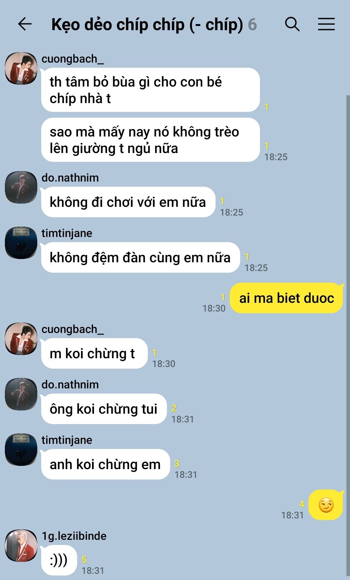Select message 'th tâm bỏ bùa gì'
350x580 pixels.
[x=150, y=90]
